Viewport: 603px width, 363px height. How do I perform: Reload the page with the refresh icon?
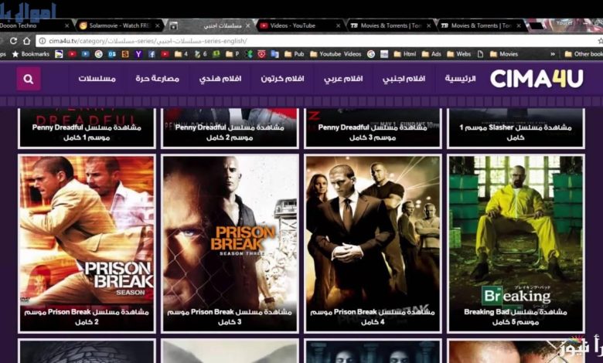click(x=13, y=41)
